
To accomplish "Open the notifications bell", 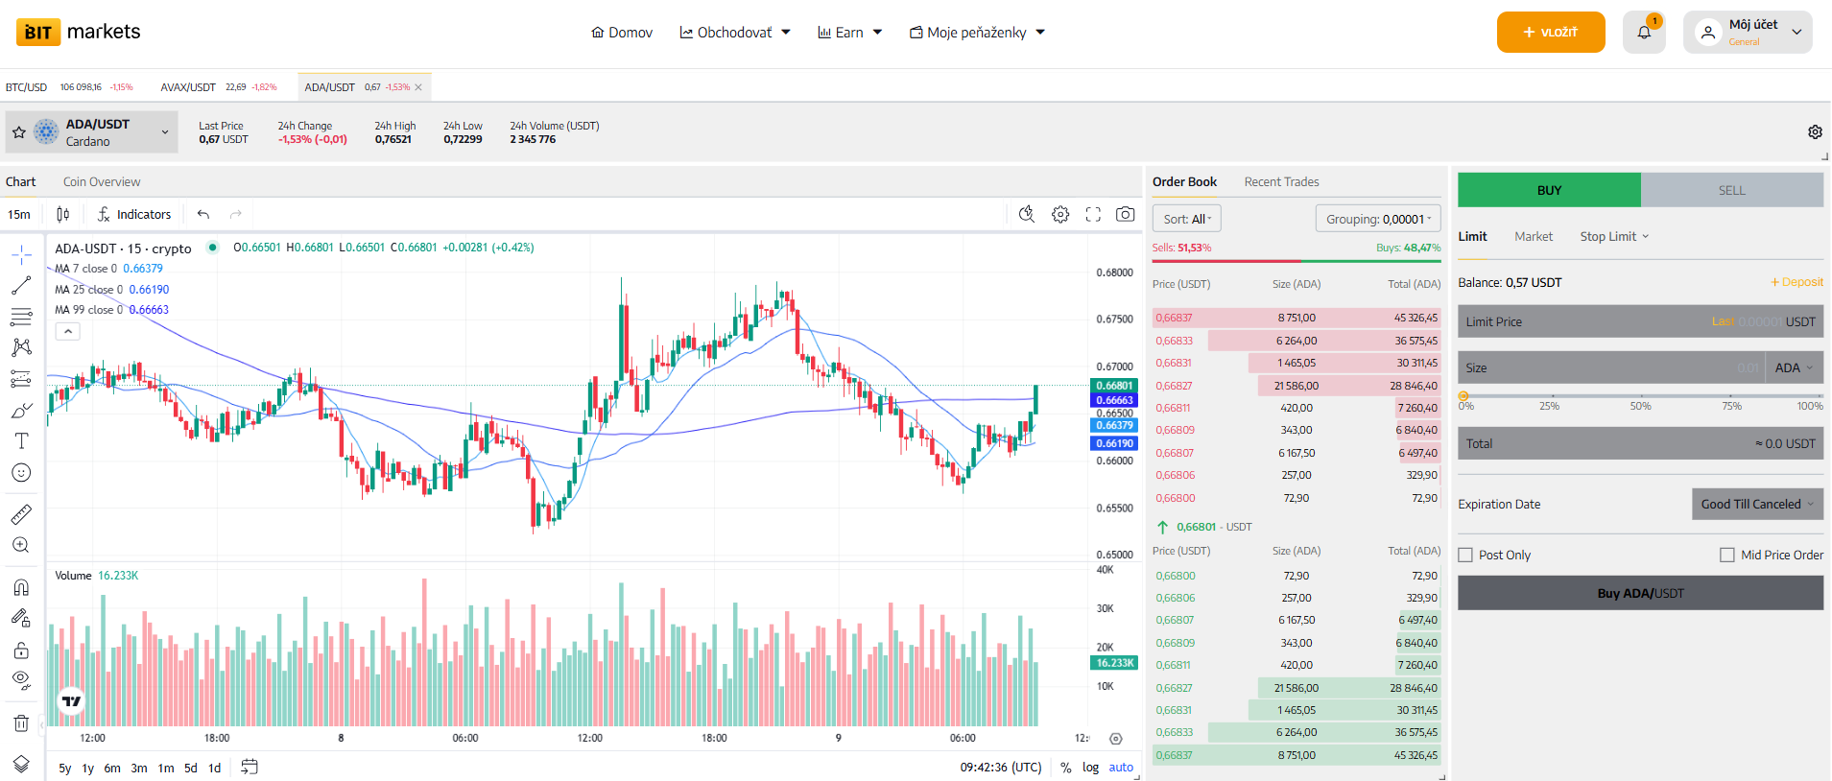I will pos(1644,33).
